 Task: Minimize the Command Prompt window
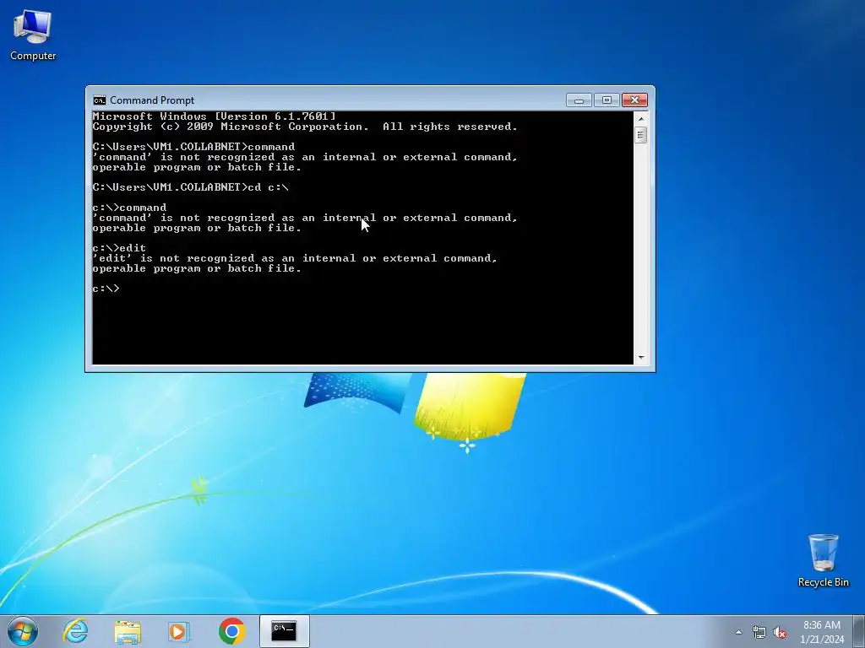pos(579,100)
